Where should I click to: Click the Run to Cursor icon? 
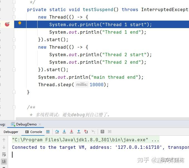[93, 132]
